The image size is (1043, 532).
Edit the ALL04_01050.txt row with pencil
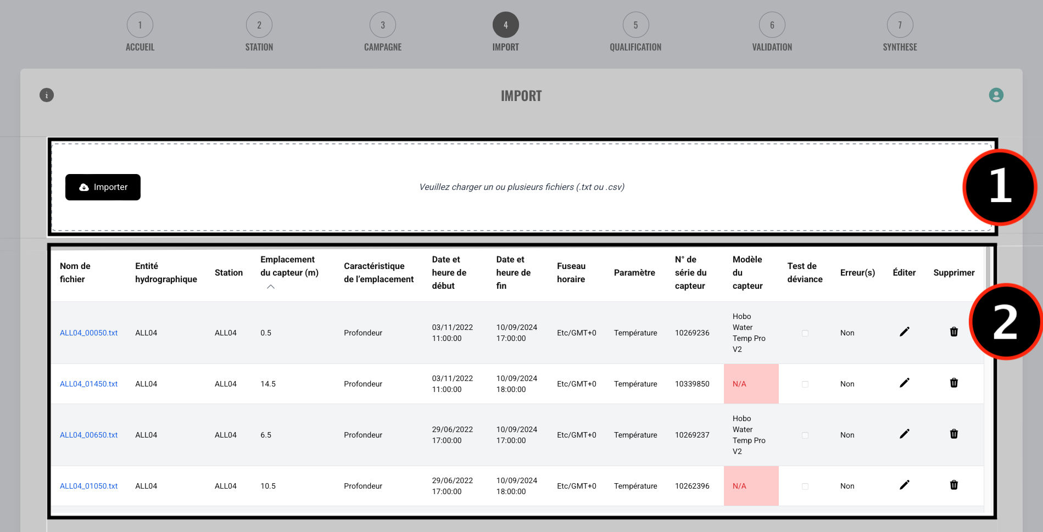pyautogui.click(x=904, y=485)
